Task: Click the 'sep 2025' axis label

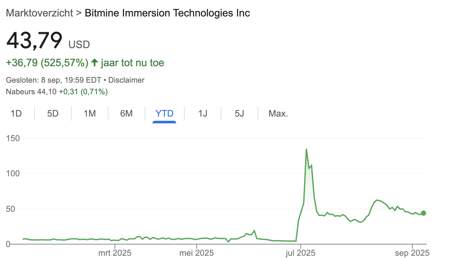Action: click(x=413, y=253)
